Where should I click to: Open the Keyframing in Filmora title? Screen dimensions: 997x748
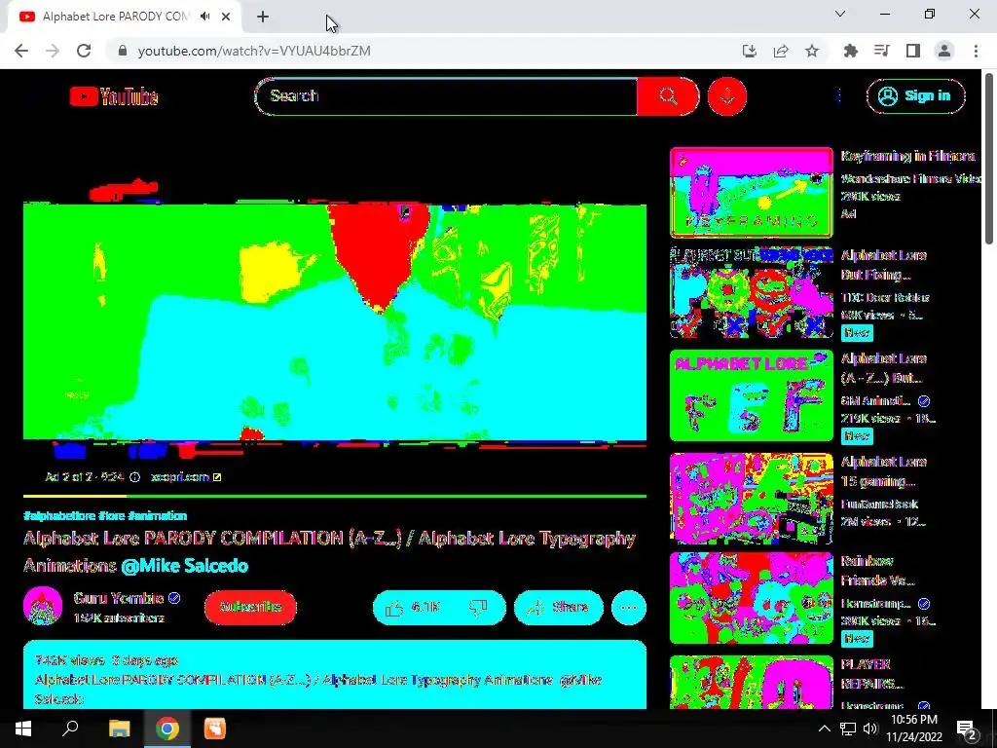(907, 156)
